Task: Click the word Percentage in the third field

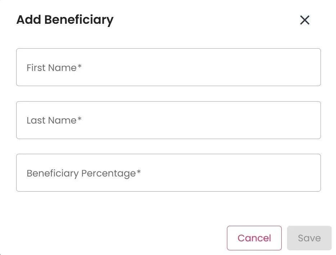Action: click(108, 174)
